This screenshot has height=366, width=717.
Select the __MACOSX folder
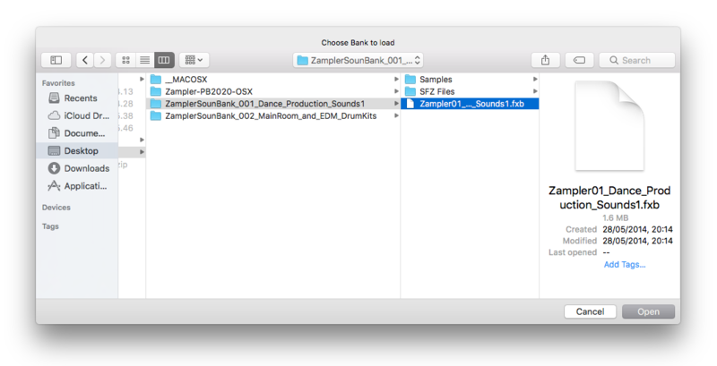273,80
